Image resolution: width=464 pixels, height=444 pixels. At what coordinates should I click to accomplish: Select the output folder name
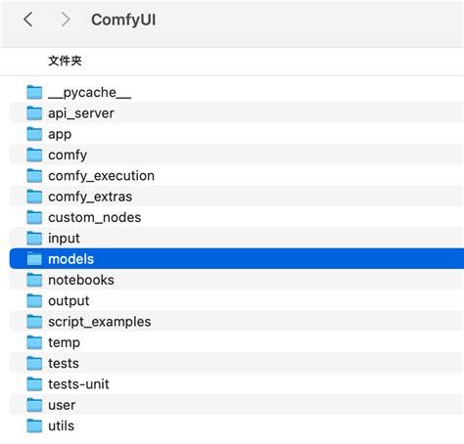tap(69, 301)
